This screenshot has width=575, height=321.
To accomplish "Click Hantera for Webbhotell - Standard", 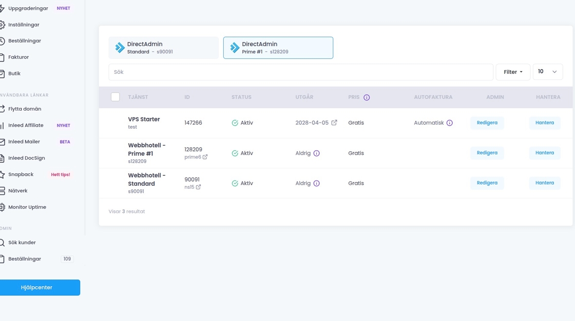I will point(544,183).
